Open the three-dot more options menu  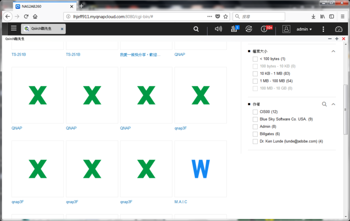point(323,29)
